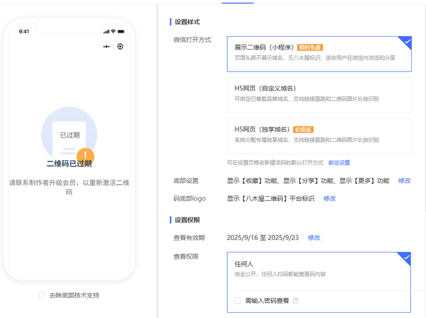Click 修改 beside 码底部logo

coord(330,199)
